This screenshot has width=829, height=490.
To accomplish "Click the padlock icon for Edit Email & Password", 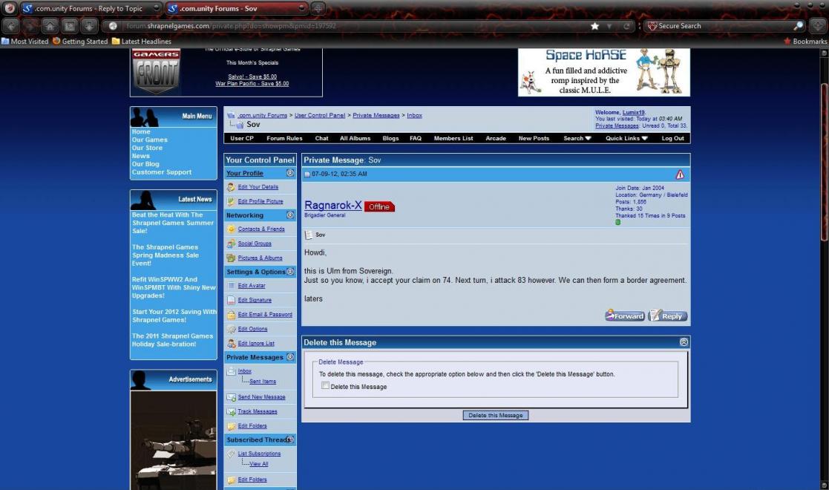I will click(232, 315).
